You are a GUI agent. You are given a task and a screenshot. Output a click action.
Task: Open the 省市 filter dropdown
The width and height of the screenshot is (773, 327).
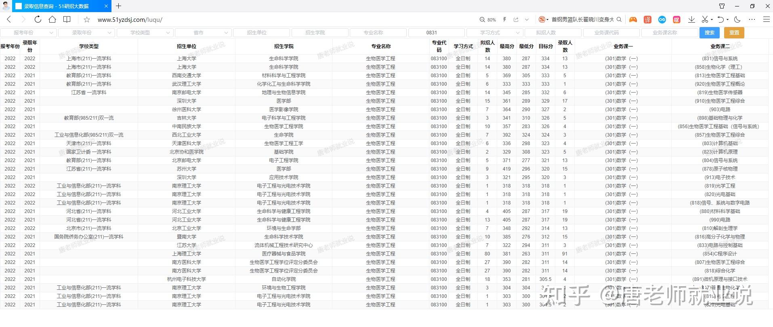pyautogui.click(x=203, y=33)
